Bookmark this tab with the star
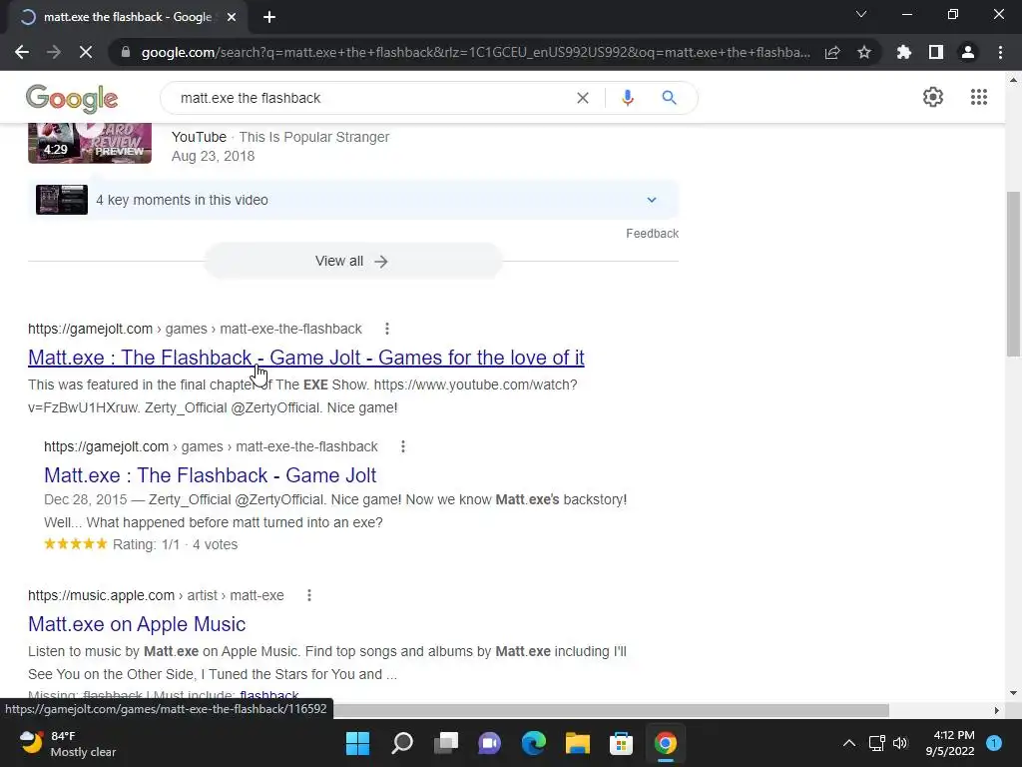1022x767 pixels. (x=864, y=52)
